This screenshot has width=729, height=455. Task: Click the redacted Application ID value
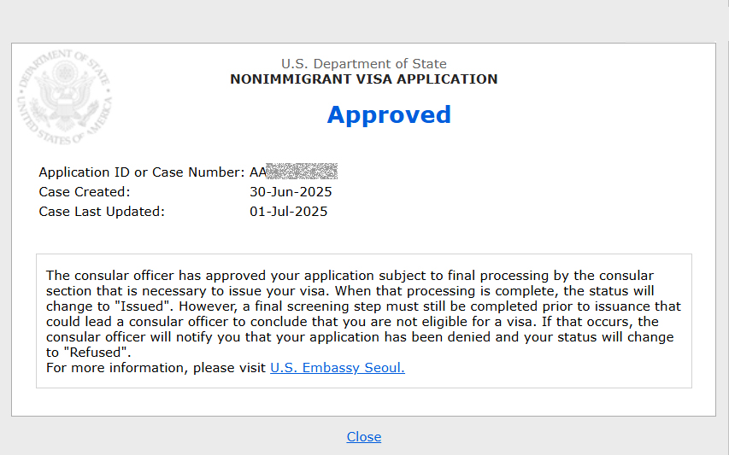pos(302,172)
